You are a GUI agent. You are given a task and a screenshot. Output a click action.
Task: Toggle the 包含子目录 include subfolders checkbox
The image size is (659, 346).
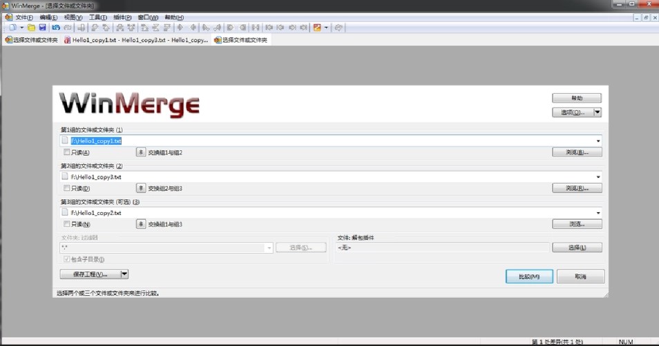(x=66, y=259)
